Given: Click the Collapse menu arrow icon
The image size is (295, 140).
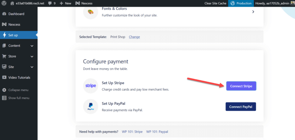Looking at the screenshot, I should coord(4,90).
